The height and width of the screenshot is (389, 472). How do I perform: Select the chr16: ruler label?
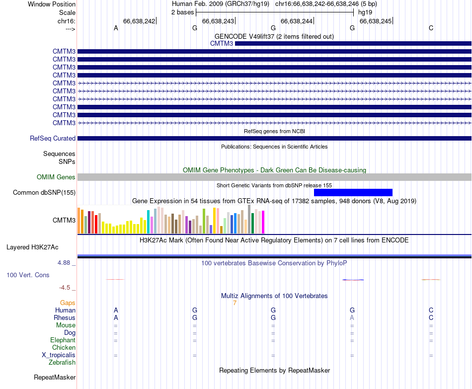(67, 21)
